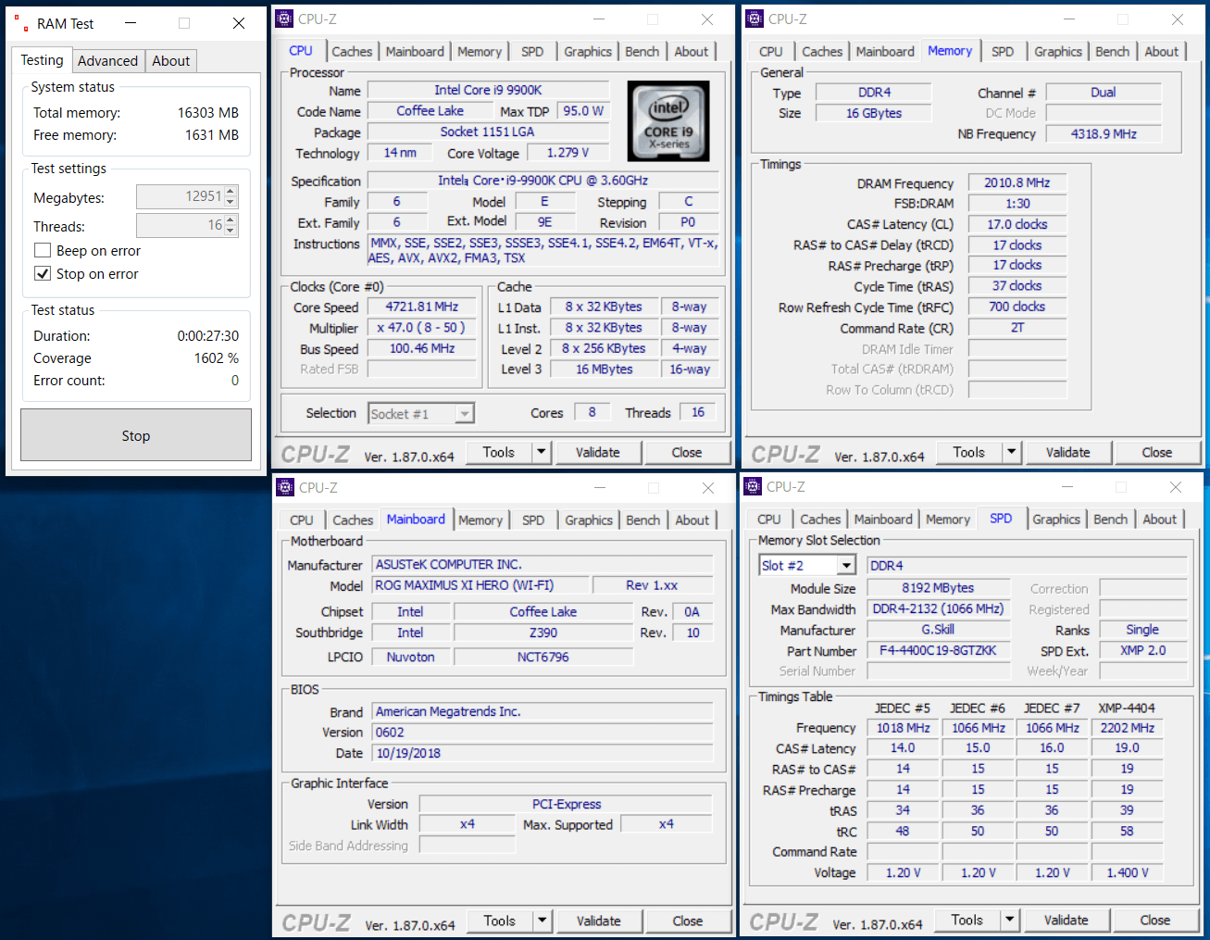Screen dimensions: 1210x940
Task: Click the part number F4-4400C19-8GTZKK
Action: [938, 650]
